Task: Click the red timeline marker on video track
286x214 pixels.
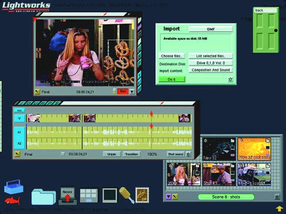Action: [x=151, y=114]
